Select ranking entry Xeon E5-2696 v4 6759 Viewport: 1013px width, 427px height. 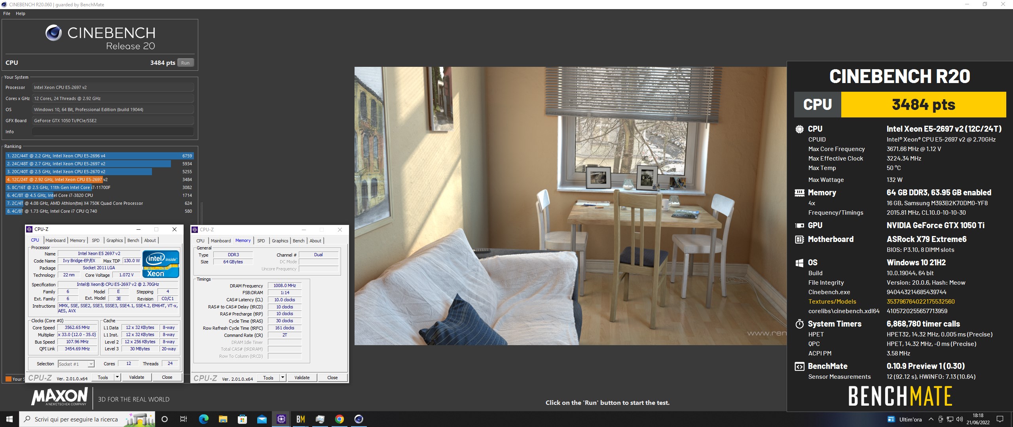99,156
